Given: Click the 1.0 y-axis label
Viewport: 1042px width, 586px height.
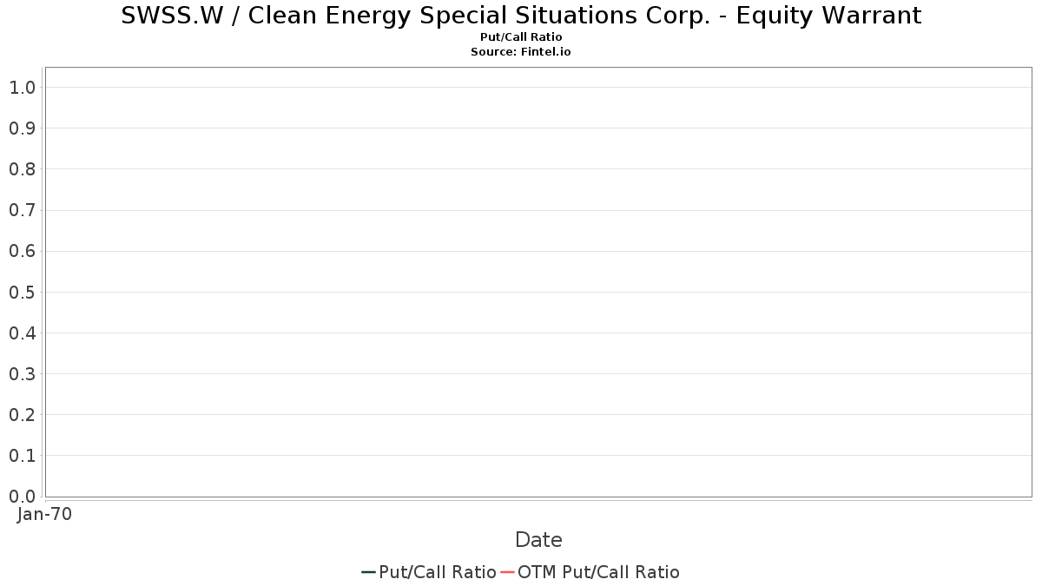Looking at the screenshot, I should pos(23,88).
